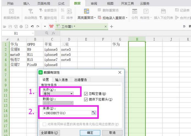This screenshot has width=191, height=136.
Task: Click the 全部清除 button
Action: [x=49, y=133]
